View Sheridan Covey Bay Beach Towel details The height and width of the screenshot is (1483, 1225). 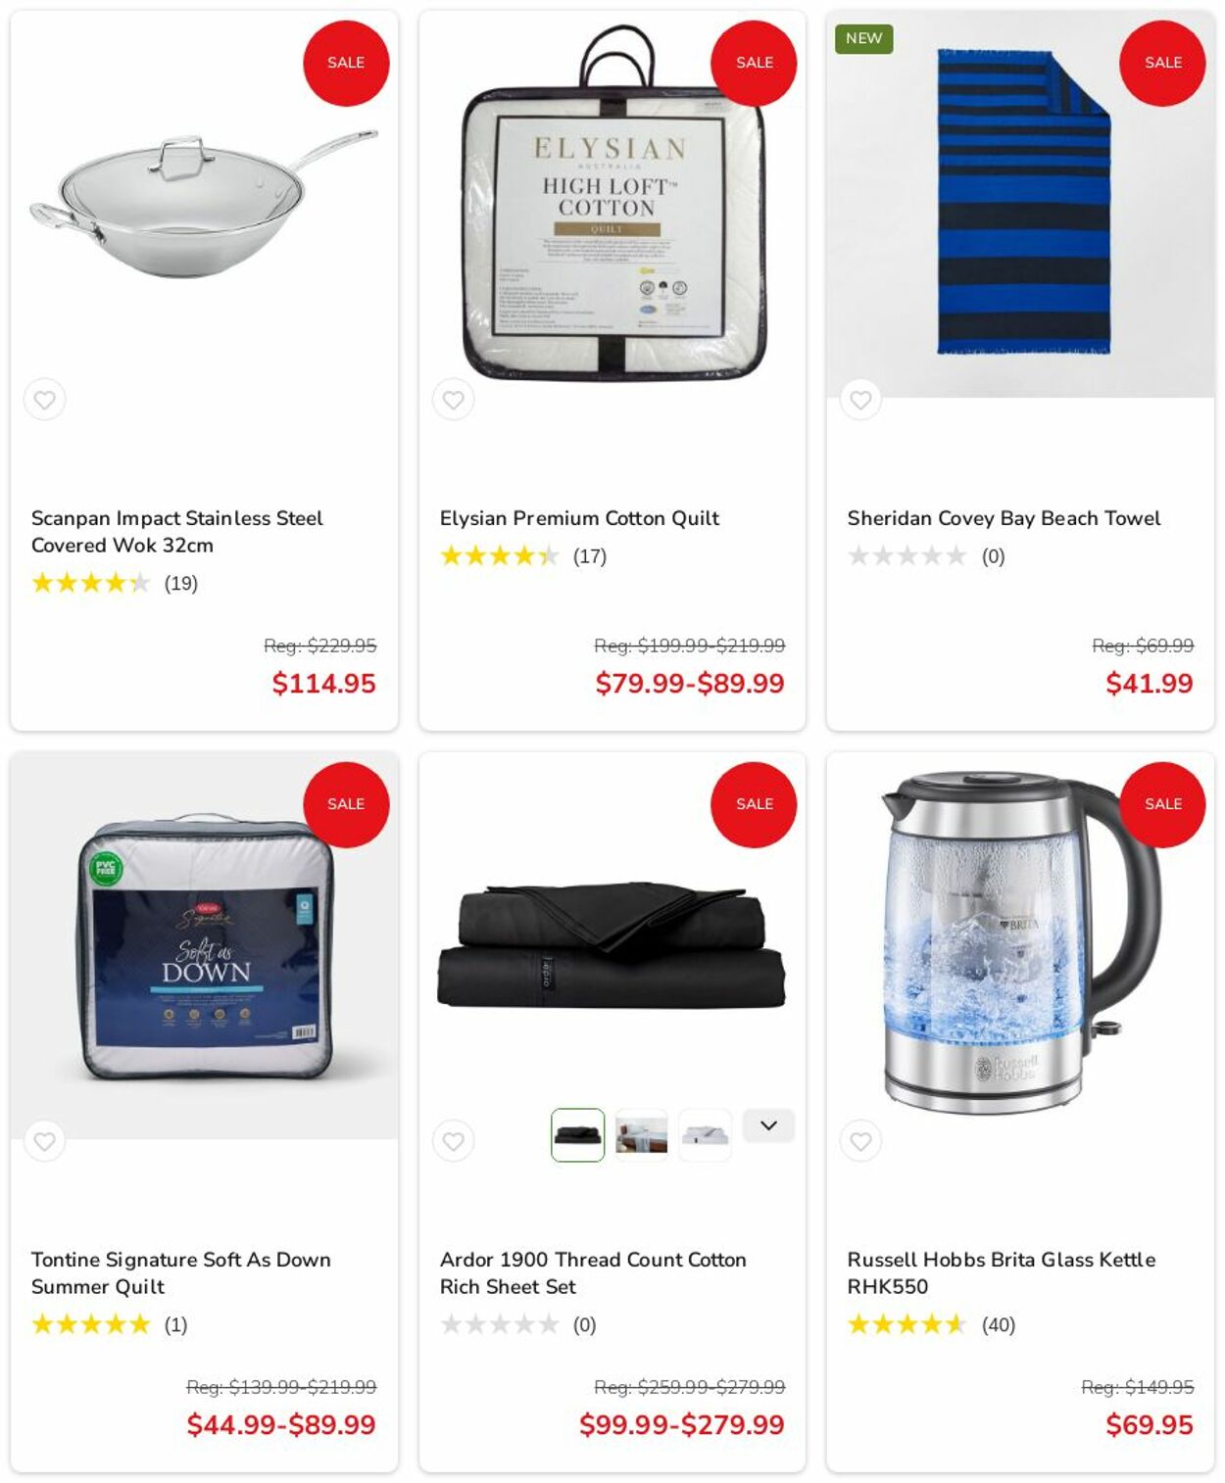(1004, 518)
